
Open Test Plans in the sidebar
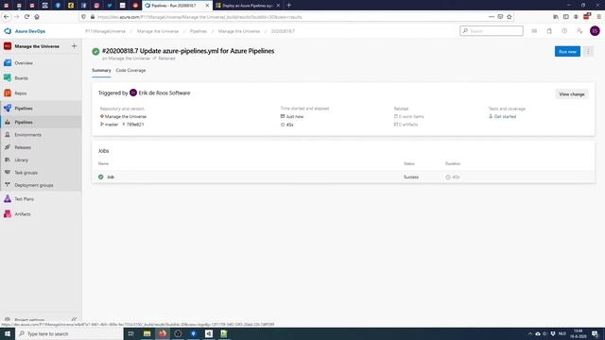click(x=24, y=199)
